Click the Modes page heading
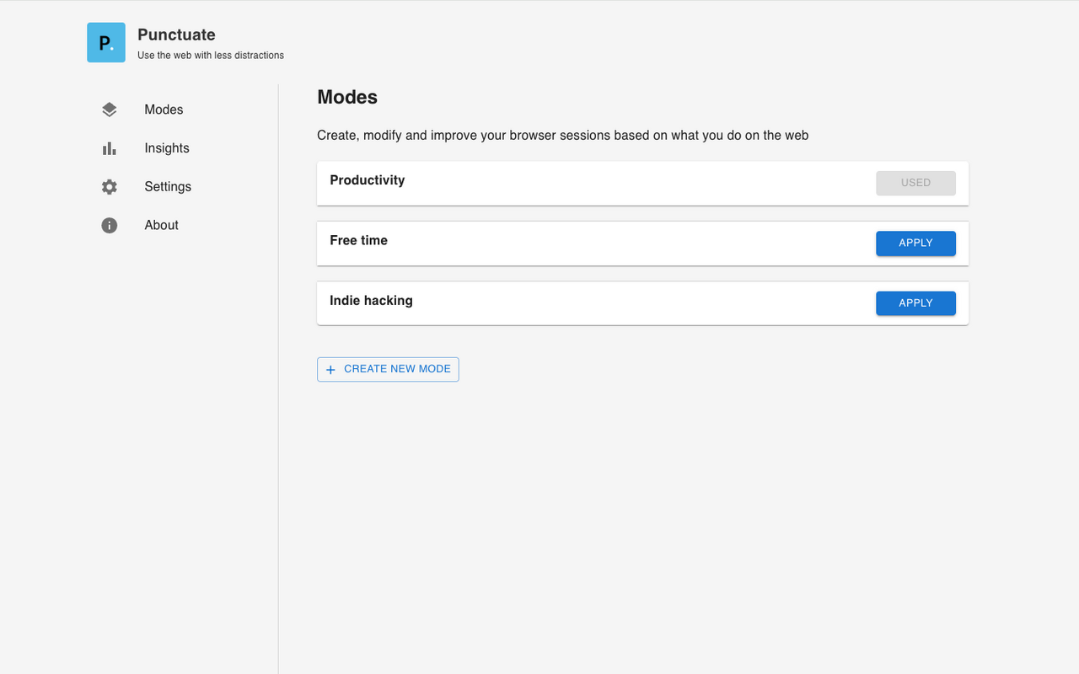 click(347, 97)
